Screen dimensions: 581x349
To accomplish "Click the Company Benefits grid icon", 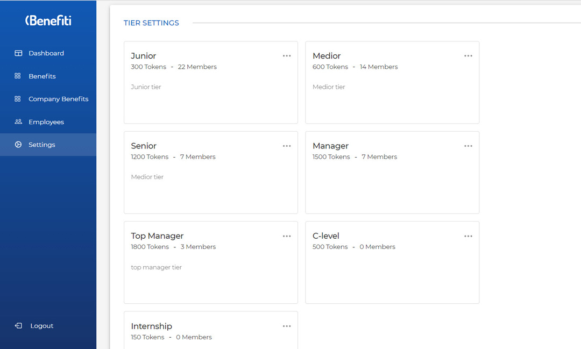I will tap(18, 99).
